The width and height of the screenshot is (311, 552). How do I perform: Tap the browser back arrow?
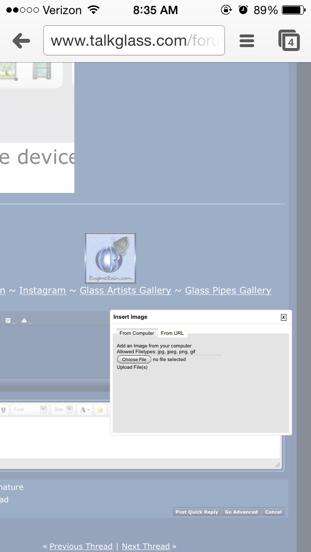(21, 41)
